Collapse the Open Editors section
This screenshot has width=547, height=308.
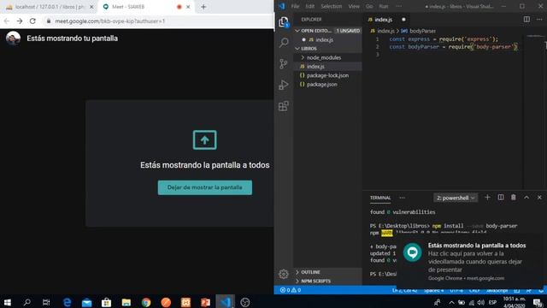297,31
